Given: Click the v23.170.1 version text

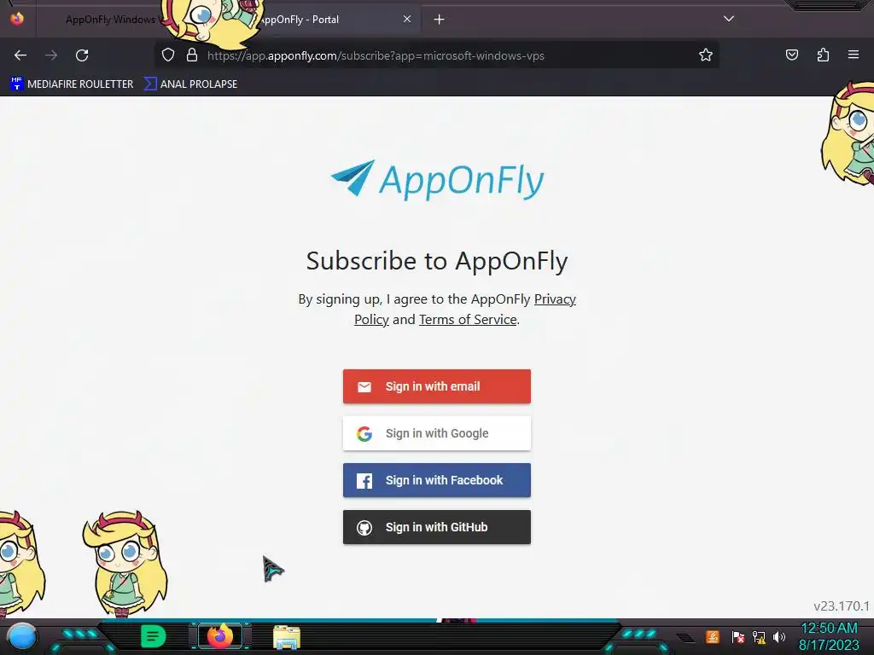Looking at the screenshot, I should 841,606.
